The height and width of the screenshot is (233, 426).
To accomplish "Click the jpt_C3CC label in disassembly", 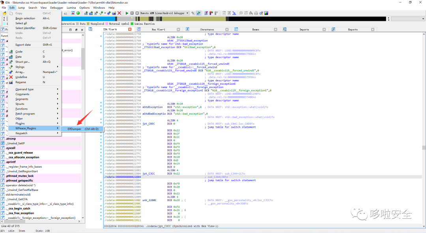I will click(x=149, y=173).
